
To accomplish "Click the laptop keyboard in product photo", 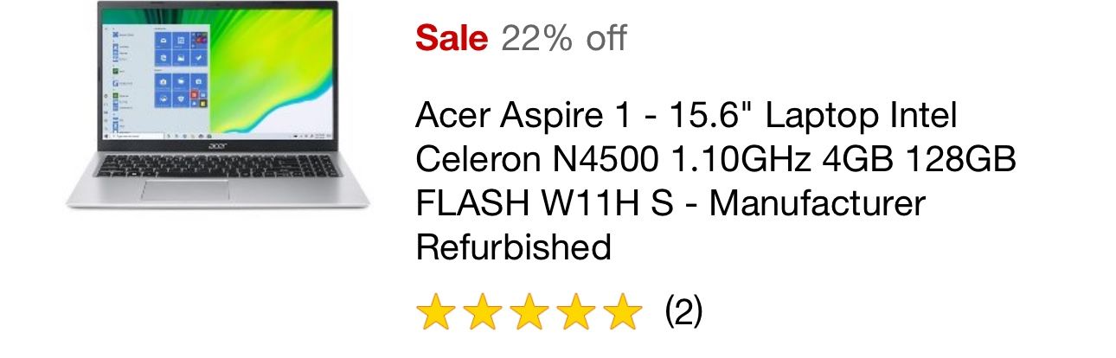I will [216, 165].
